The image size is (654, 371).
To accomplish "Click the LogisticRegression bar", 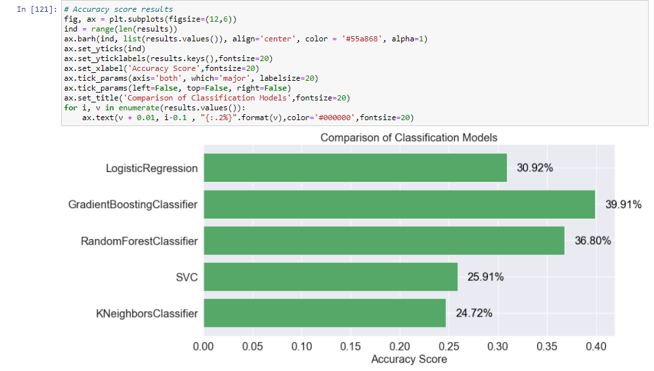I will click(355, 167).
